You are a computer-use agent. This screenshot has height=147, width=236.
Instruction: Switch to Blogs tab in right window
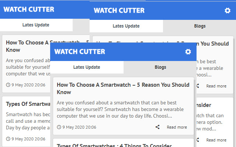point(199,26)
